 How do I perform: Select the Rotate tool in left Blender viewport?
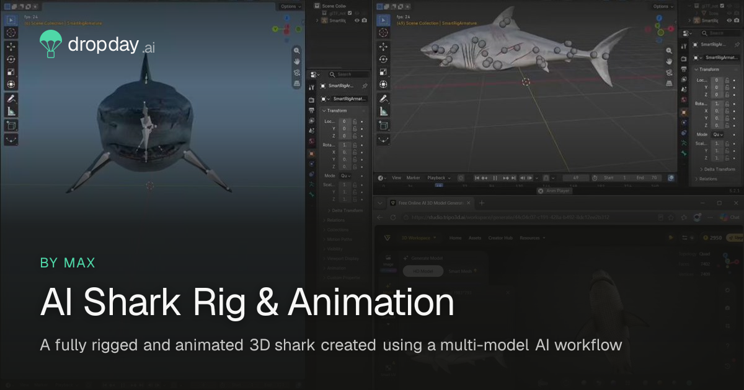(11, 59)
